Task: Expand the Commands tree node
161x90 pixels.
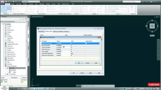Action: pos(6,74)
